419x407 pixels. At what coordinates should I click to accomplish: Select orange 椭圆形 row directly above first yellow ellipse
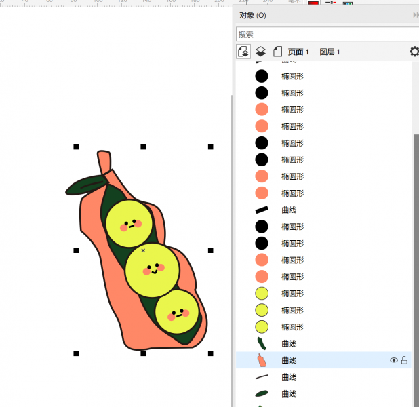click(x=323, y=277)
